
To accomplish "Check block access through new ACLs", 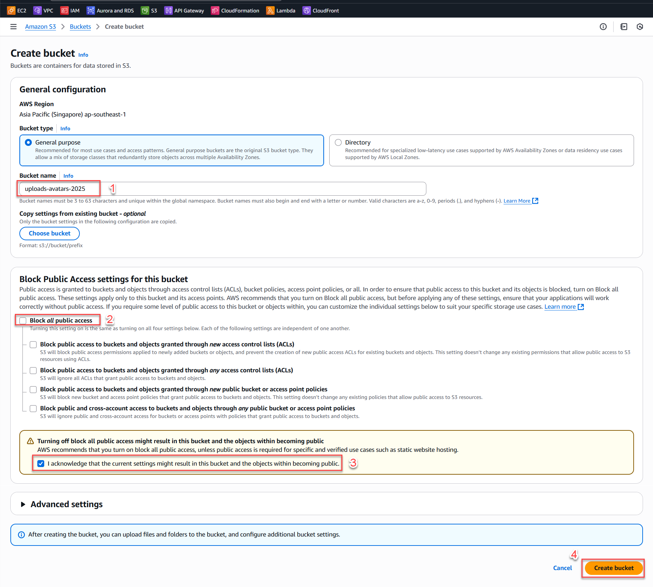I will tap(33, 344).
